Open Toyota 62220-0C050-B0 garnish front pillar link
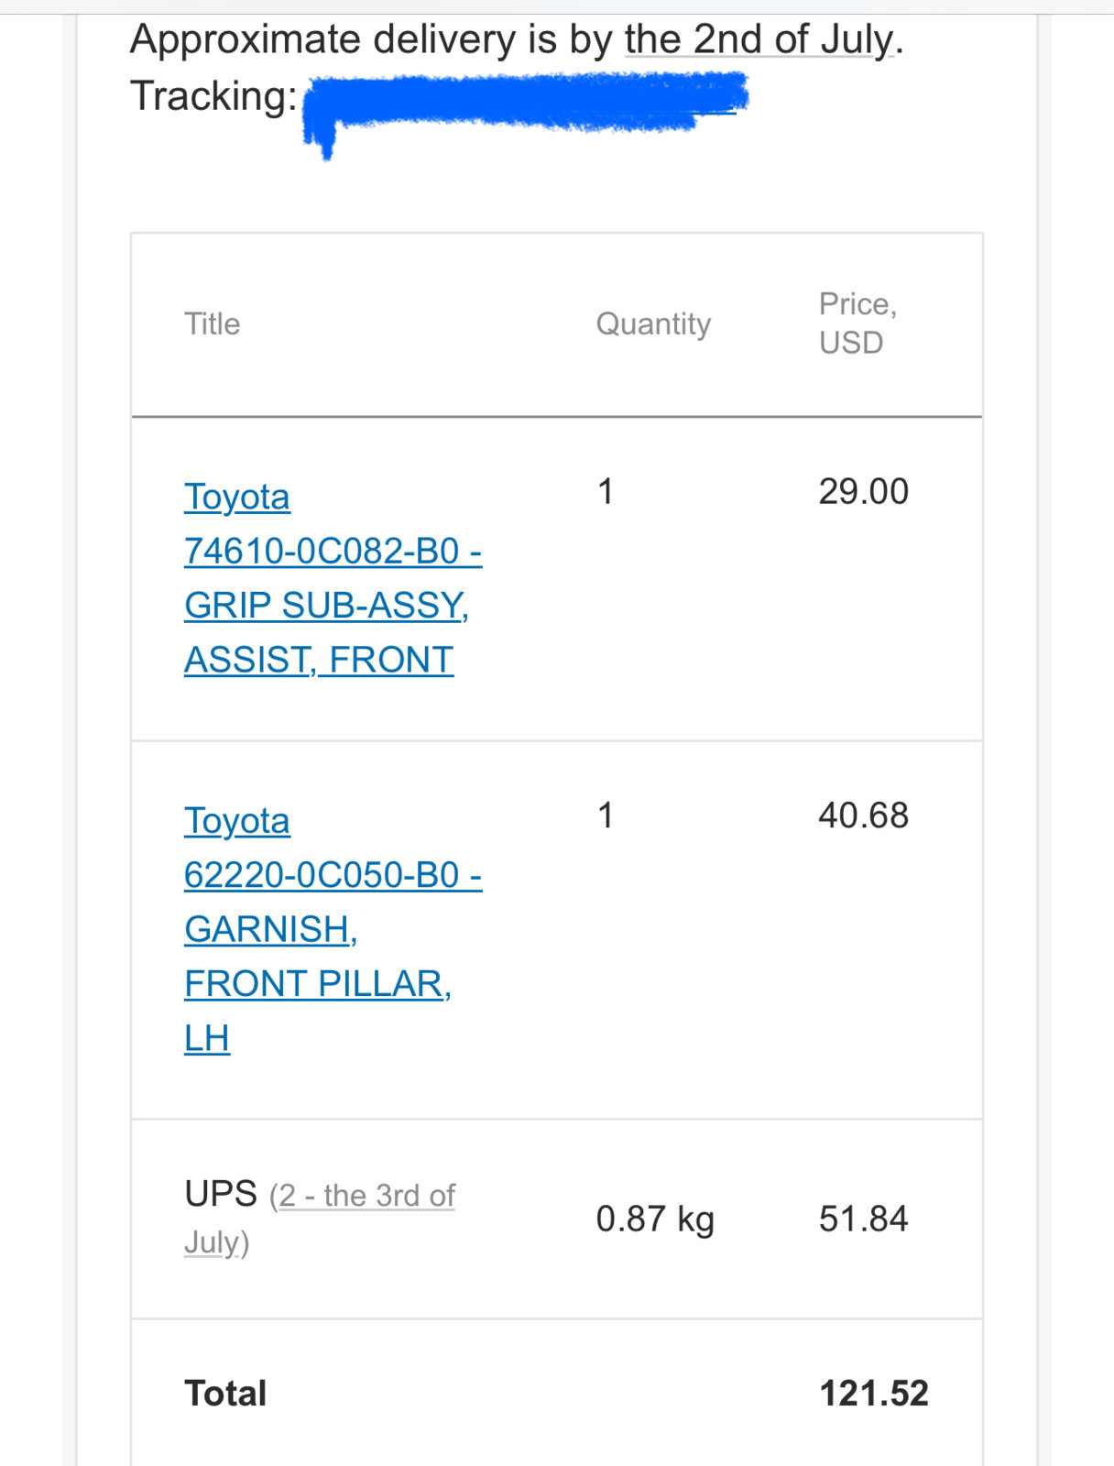1114x1466 pixels. (x=333, y=929)
